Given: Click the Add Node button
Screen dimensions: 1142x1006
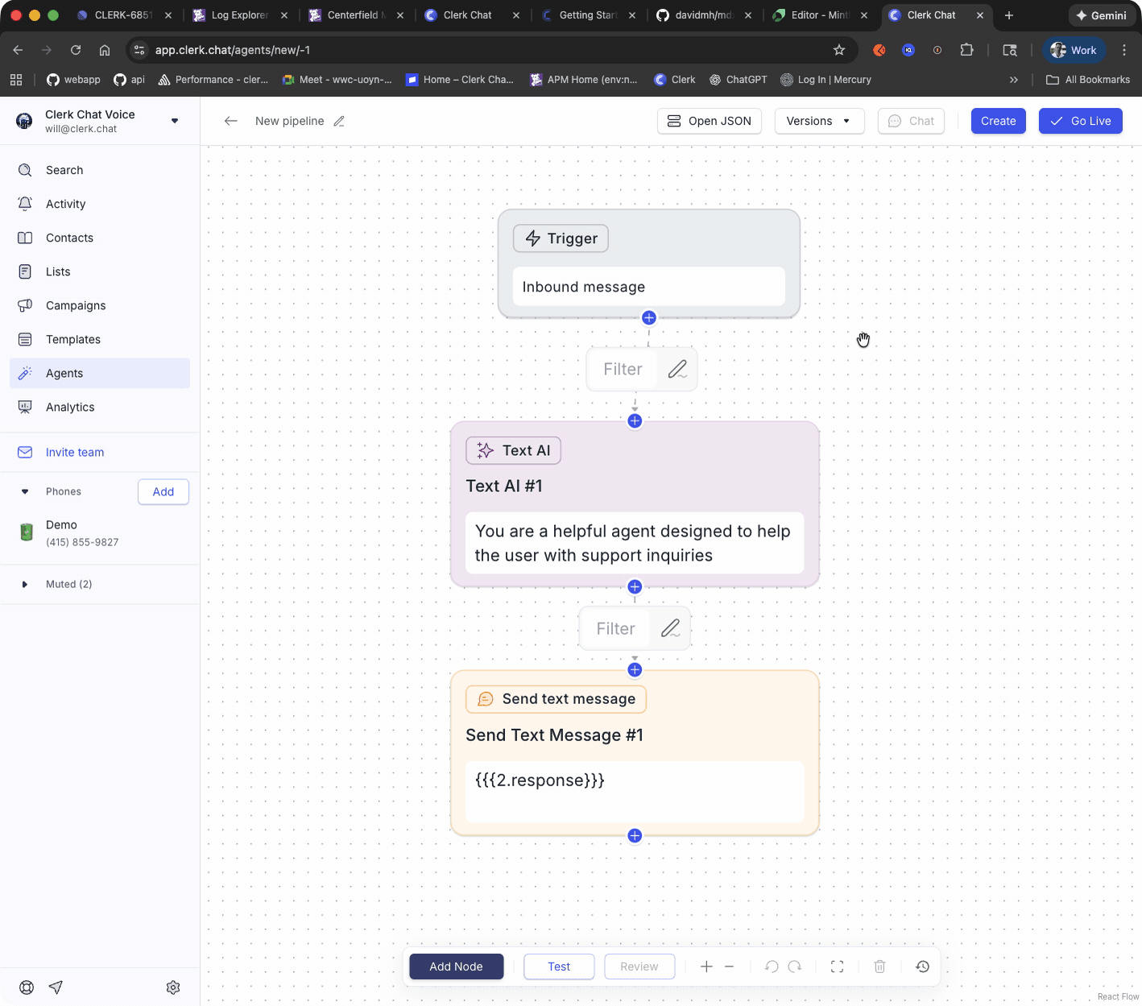Looking at the screenshot, I should 456,967.
